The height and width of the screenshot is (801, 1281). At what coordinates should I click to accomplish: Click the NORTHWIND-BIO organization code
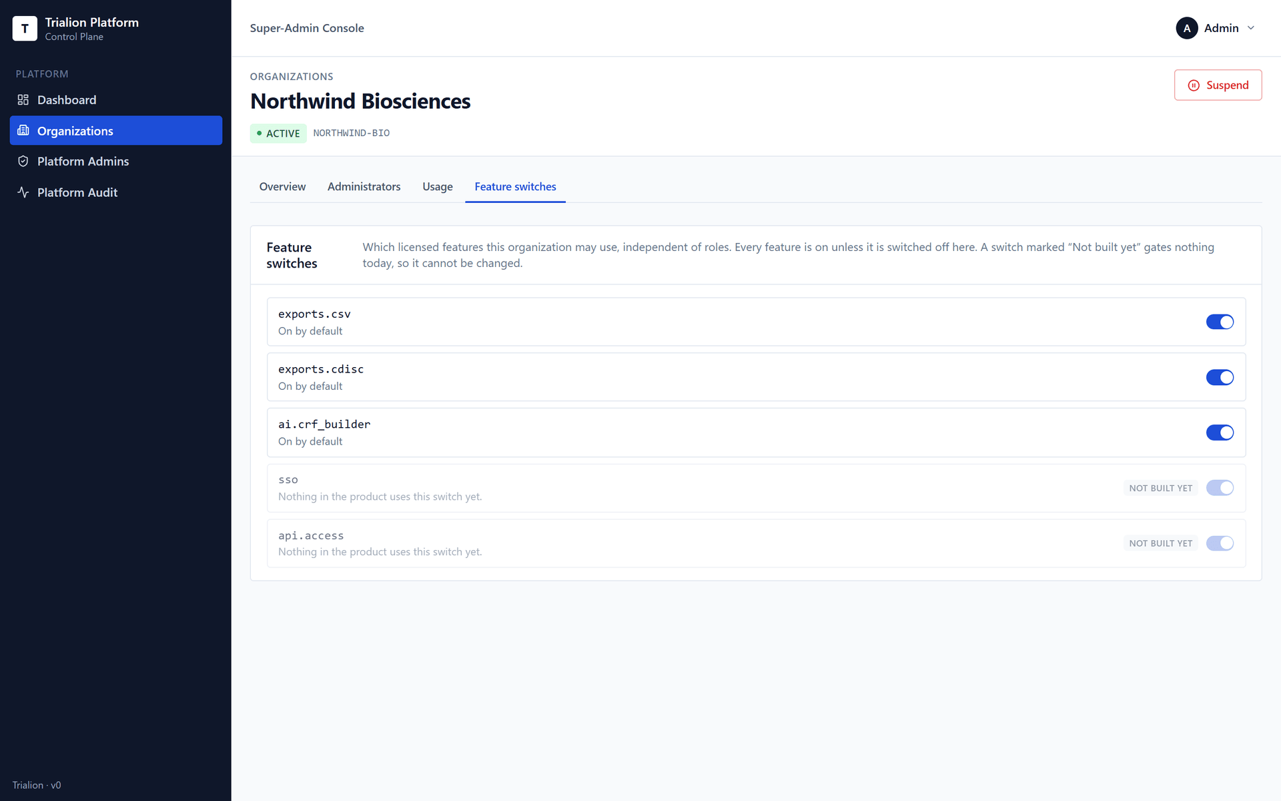pos(352,133)
